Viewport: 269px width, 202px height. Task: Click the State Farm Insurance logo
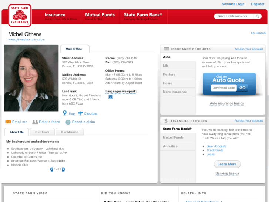tap(20, 16)
